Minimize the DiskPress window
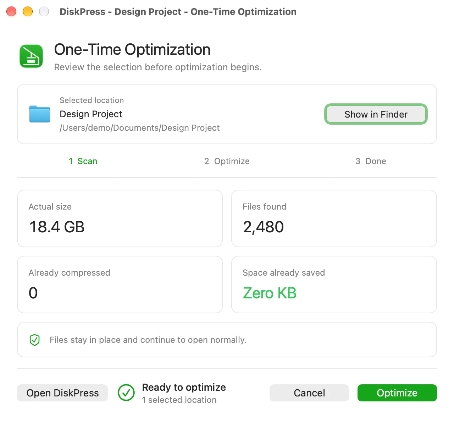This screenshot has width=454, height=422. [x=28, y=12]
